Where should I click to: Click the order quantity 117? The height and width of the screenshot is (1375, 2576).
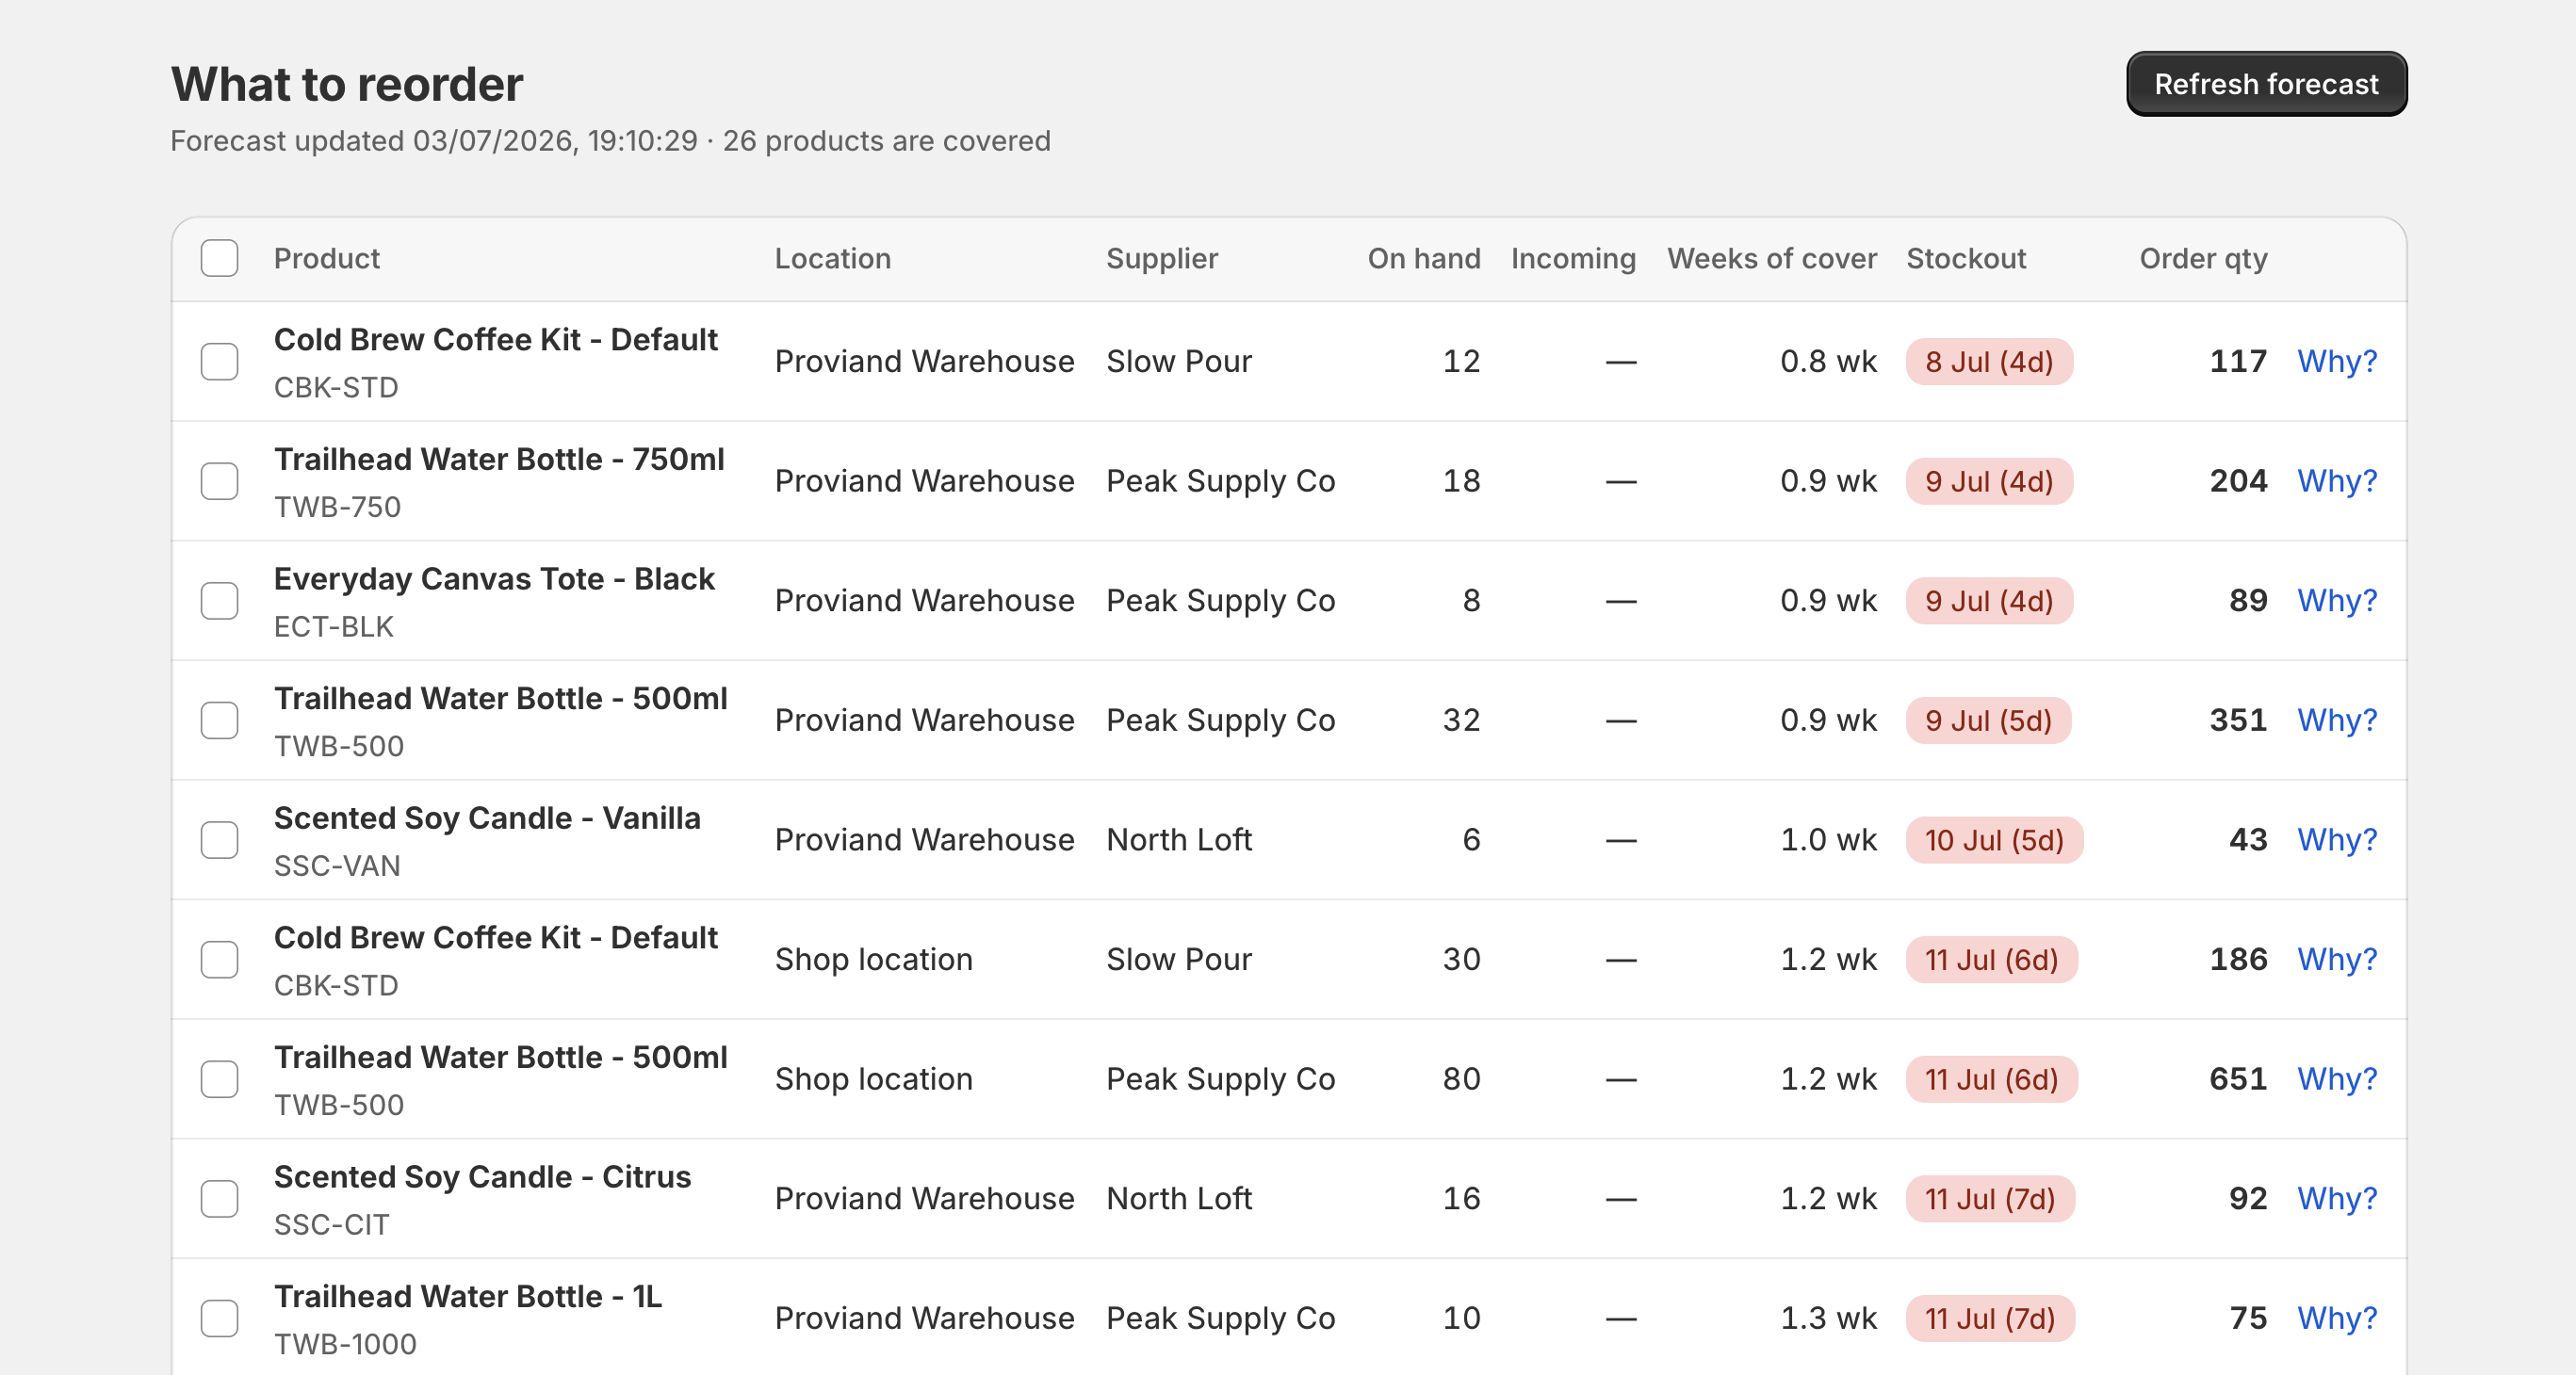click(2238, 361)
